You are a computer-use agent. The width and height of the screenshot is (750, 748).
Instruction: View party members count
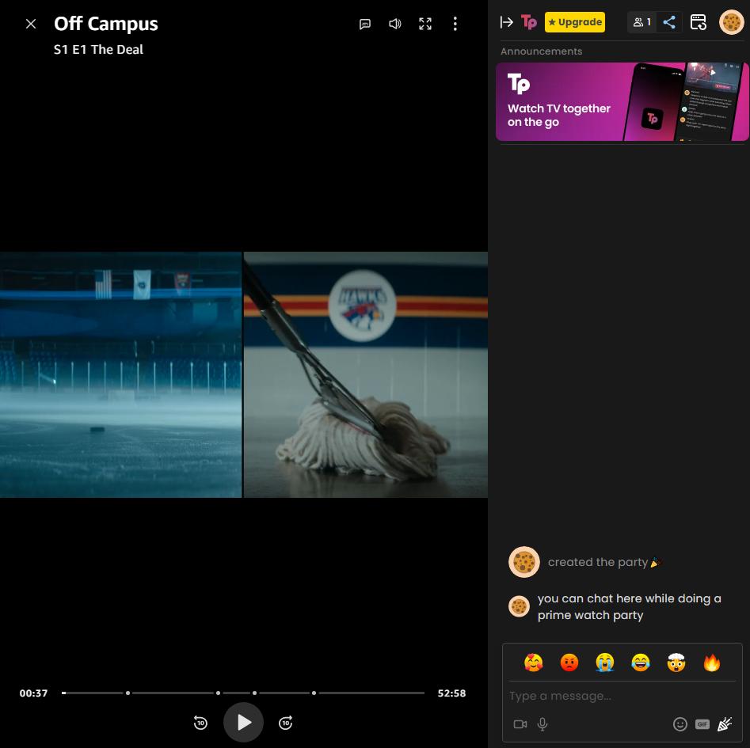(642, 22)
